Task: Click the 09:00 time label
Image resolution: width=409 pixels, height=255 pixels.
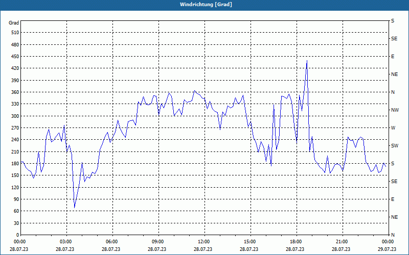Action: pyautogui.click(x=157, y=242)
